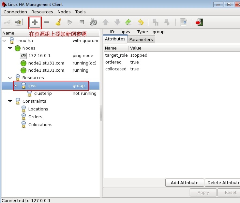This screenshot has height=203, width=240.
Task: Click the broom cleanup resource icon
Action: pyautogui.click(x=58, y=22)
